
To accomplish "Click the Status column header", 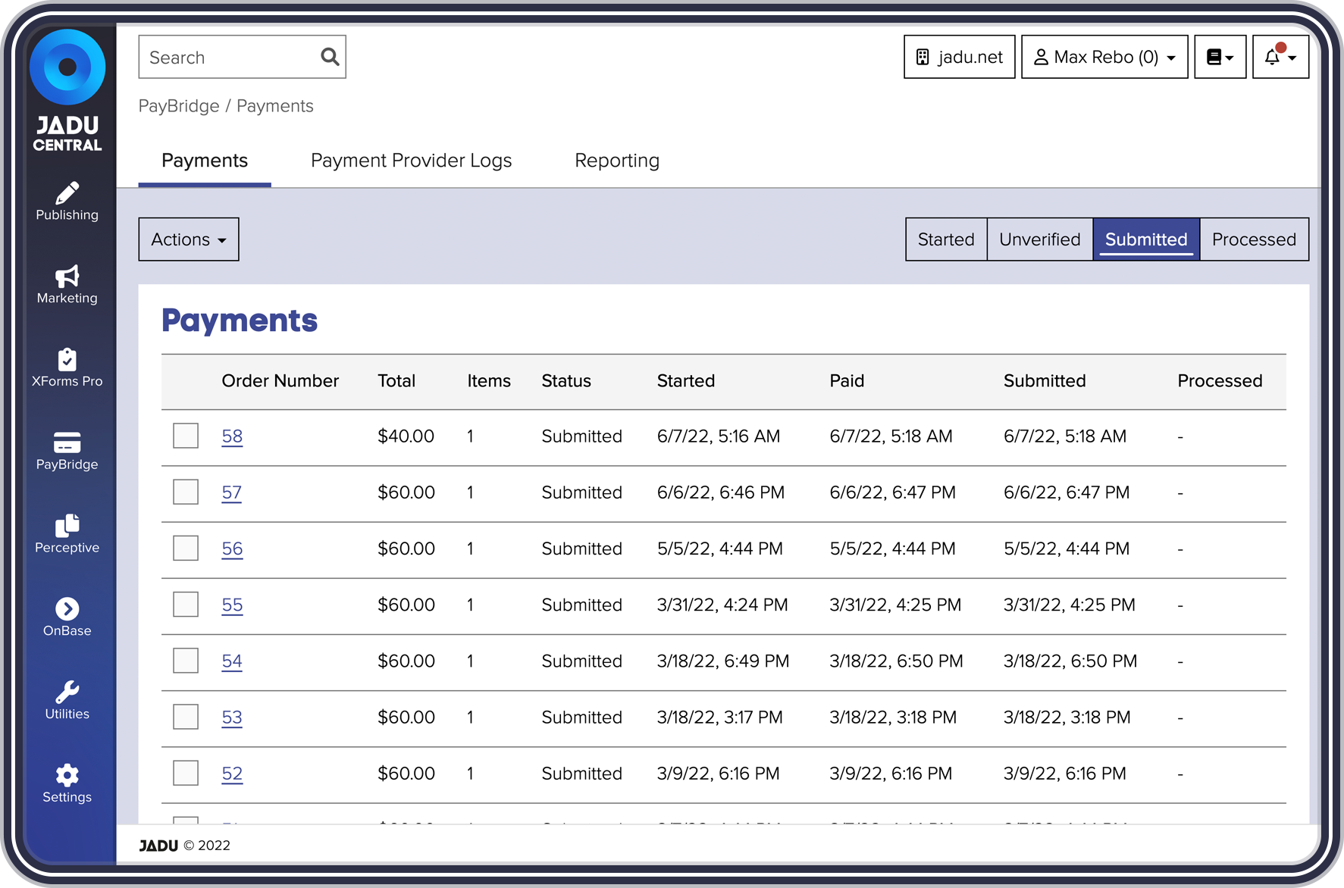I will 566,381.
